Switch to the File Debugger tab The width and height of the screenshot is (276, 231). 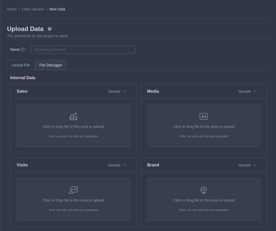51,65
